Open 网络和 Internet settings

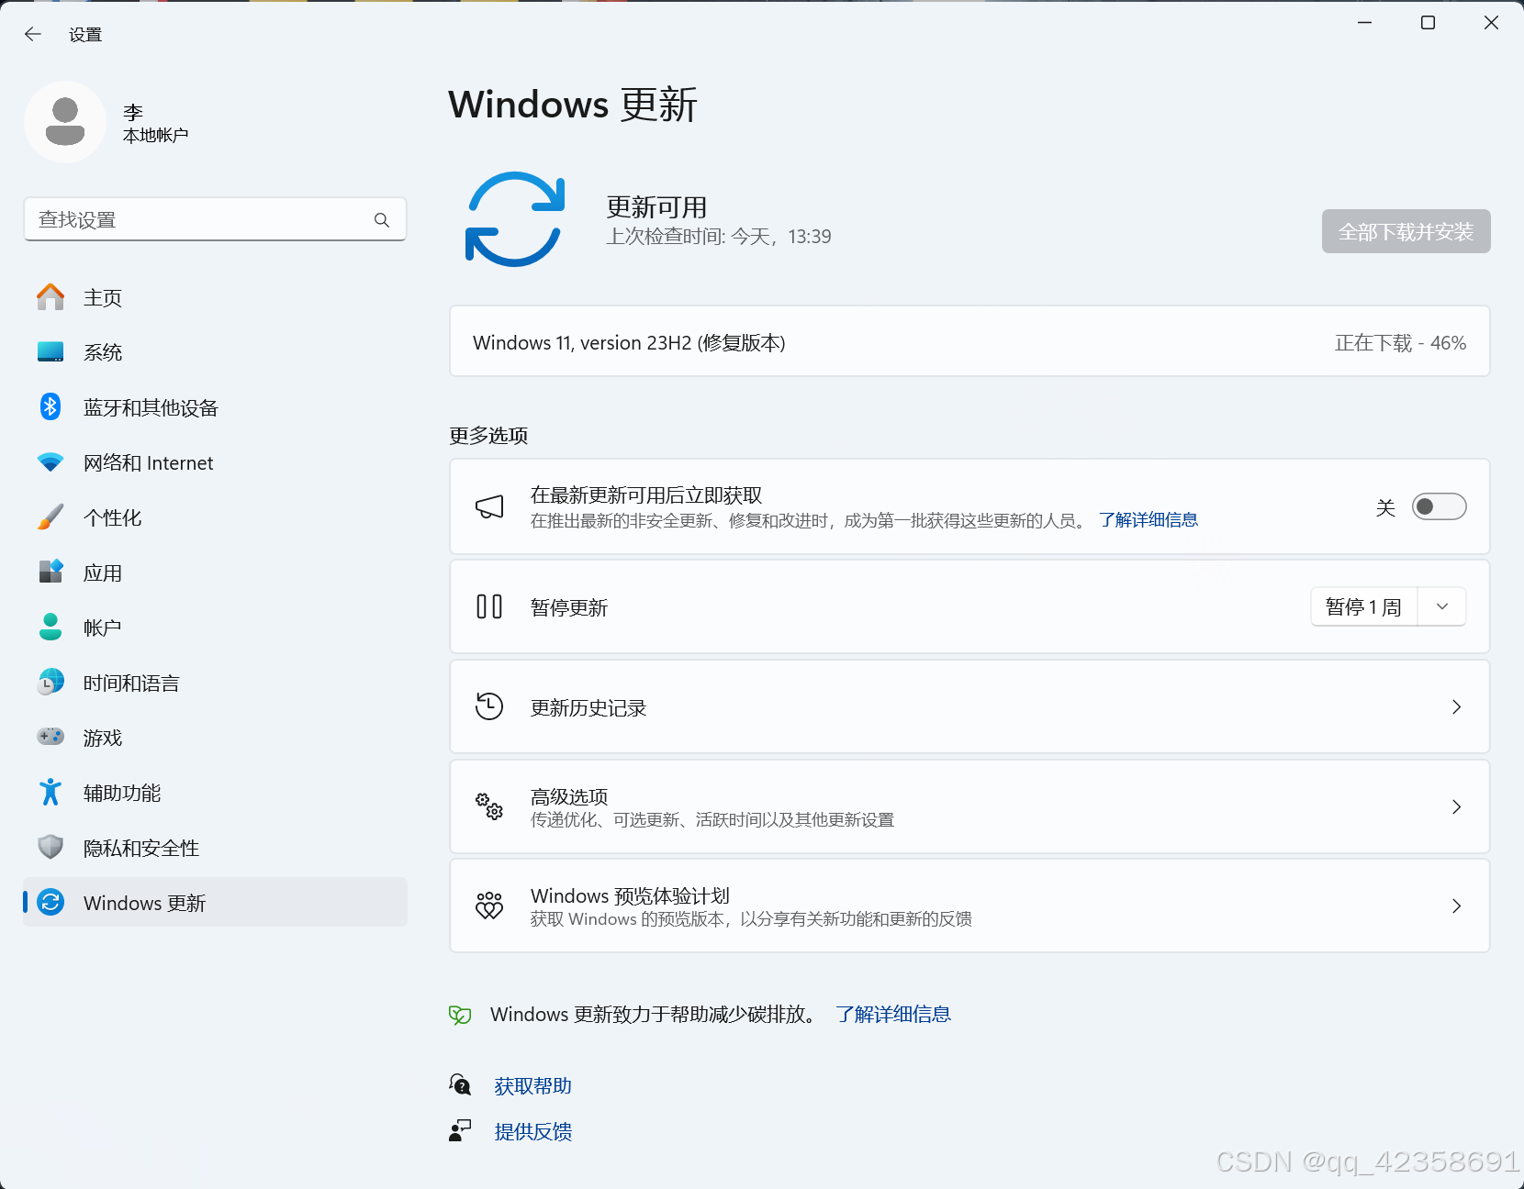pyautogui.click(x=215, y=462)
